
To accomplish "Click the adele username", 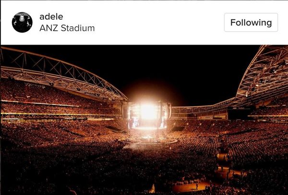I will tap(51, 17).
